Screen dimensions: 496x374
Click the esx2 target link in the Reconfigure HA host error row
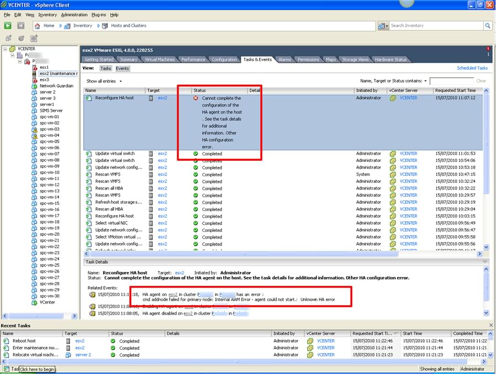(x=162, y=98)
